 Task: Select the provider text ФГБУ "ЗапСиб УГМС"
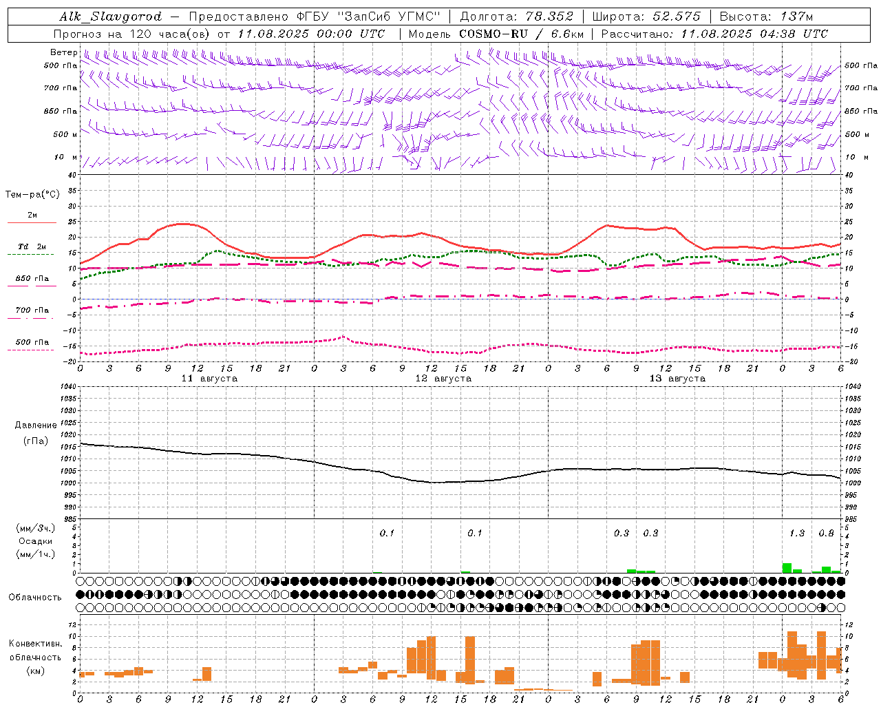[x=370, y=17]
